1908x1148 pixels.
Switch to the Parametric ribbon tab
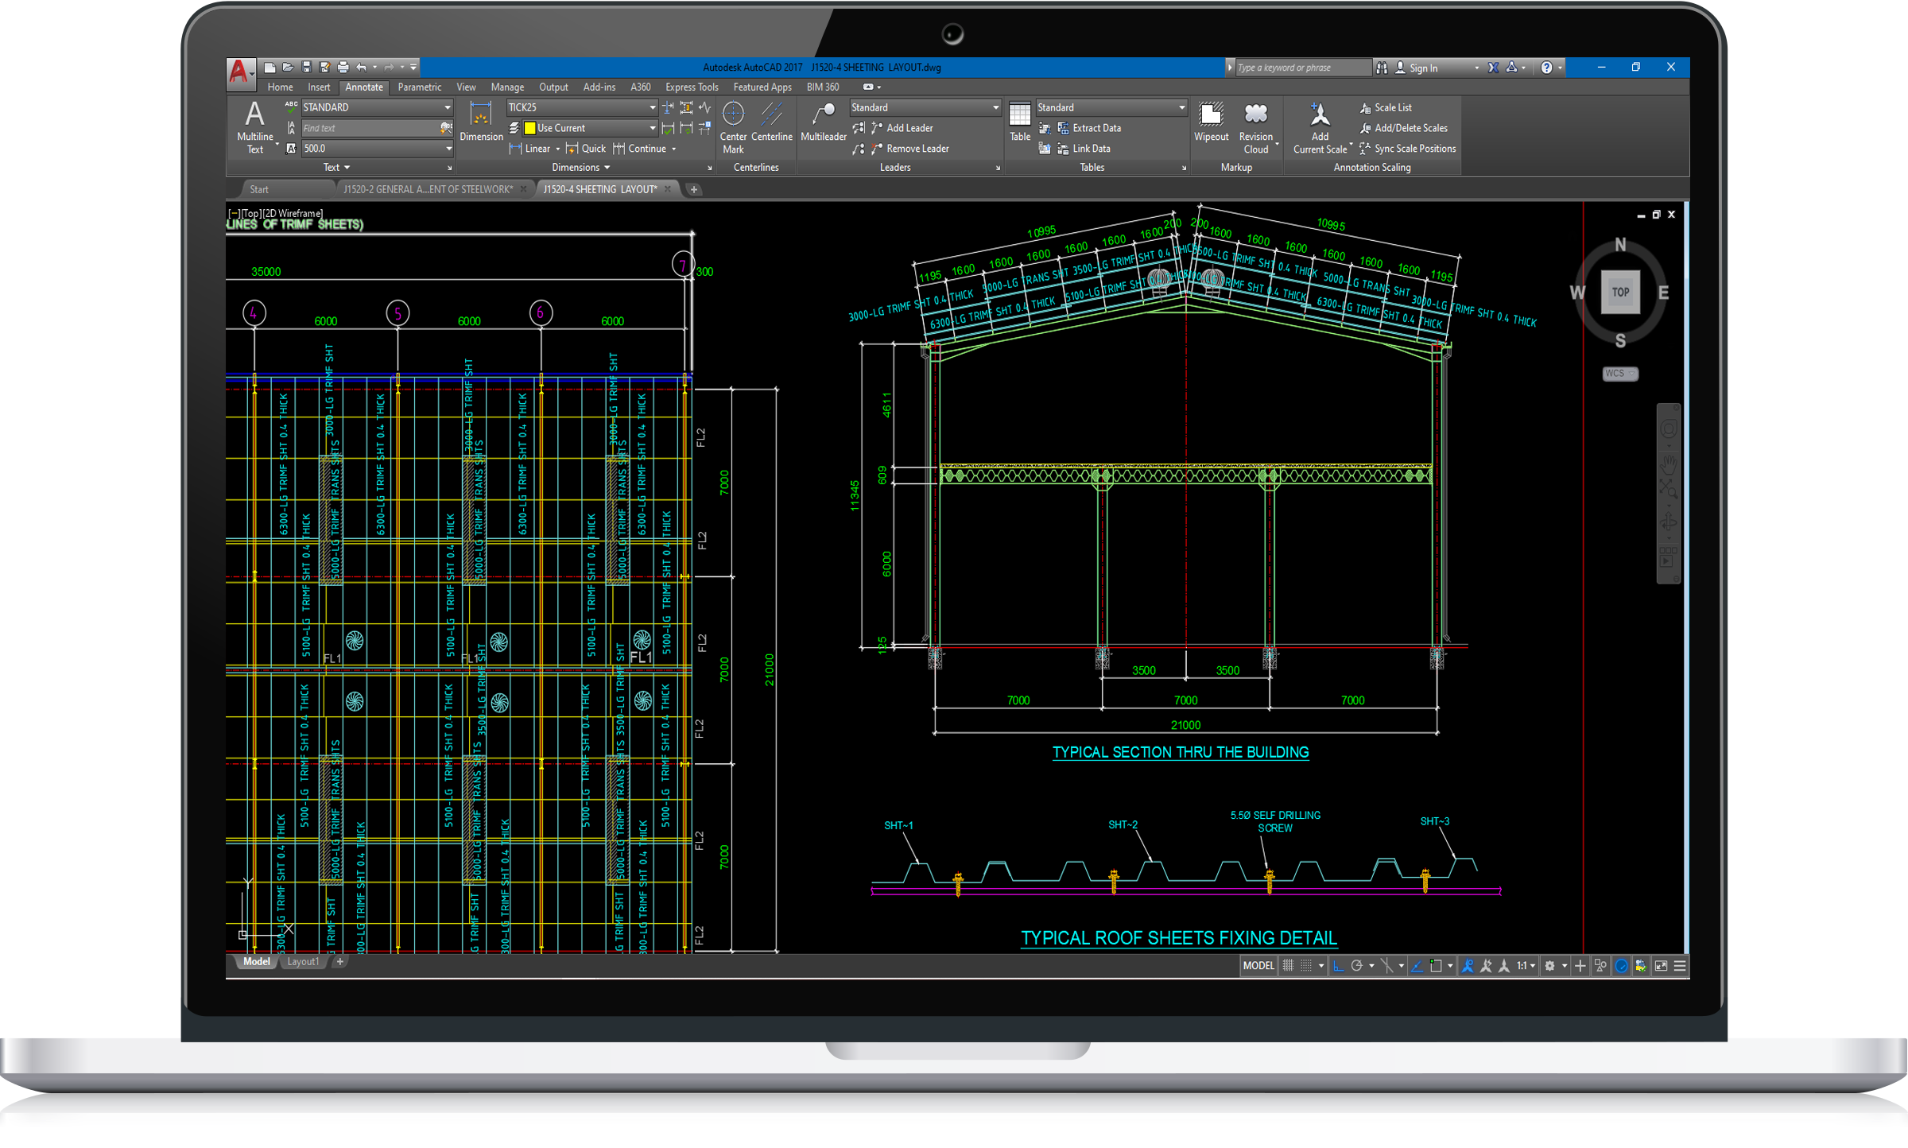419,87
